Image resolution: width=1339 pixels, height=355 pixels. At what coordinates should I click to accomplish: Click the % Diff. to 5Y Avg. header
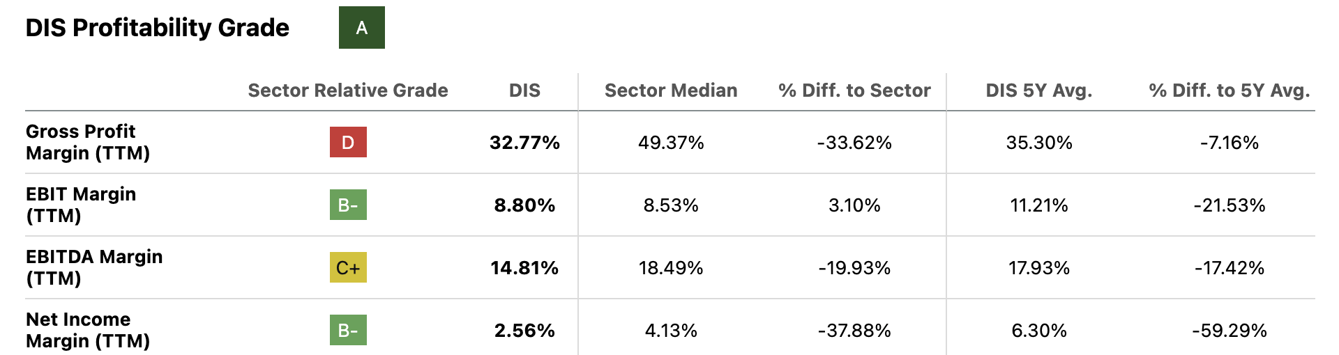coord(1229,90)
